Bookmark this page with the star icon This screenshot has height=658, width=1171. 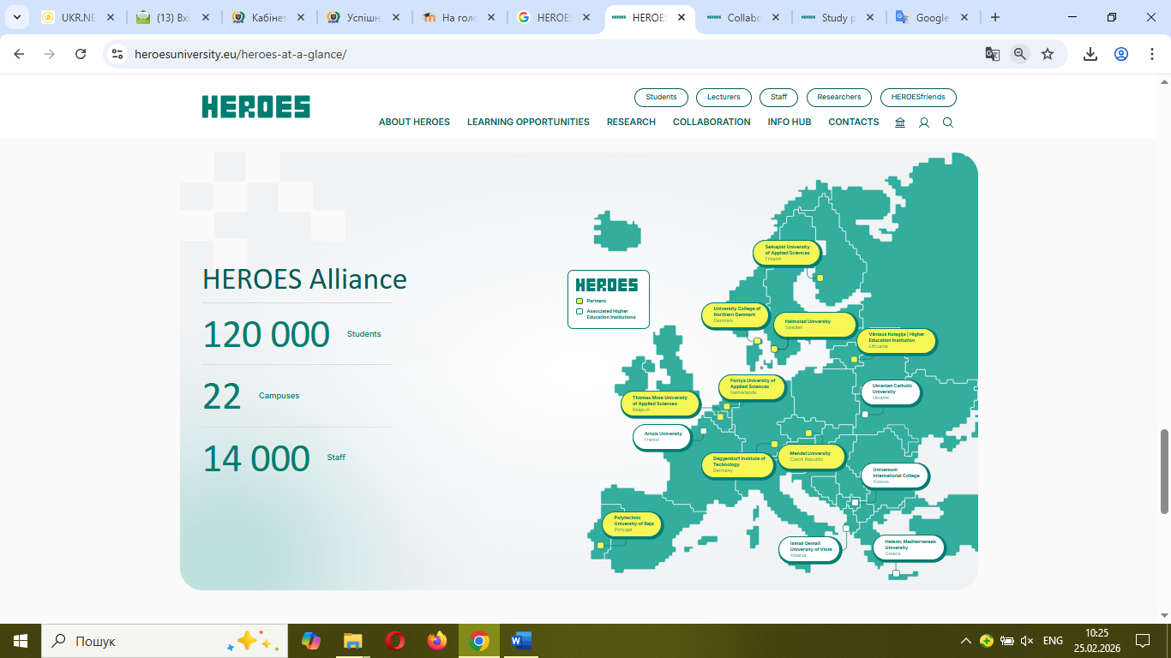point(1047,54)
